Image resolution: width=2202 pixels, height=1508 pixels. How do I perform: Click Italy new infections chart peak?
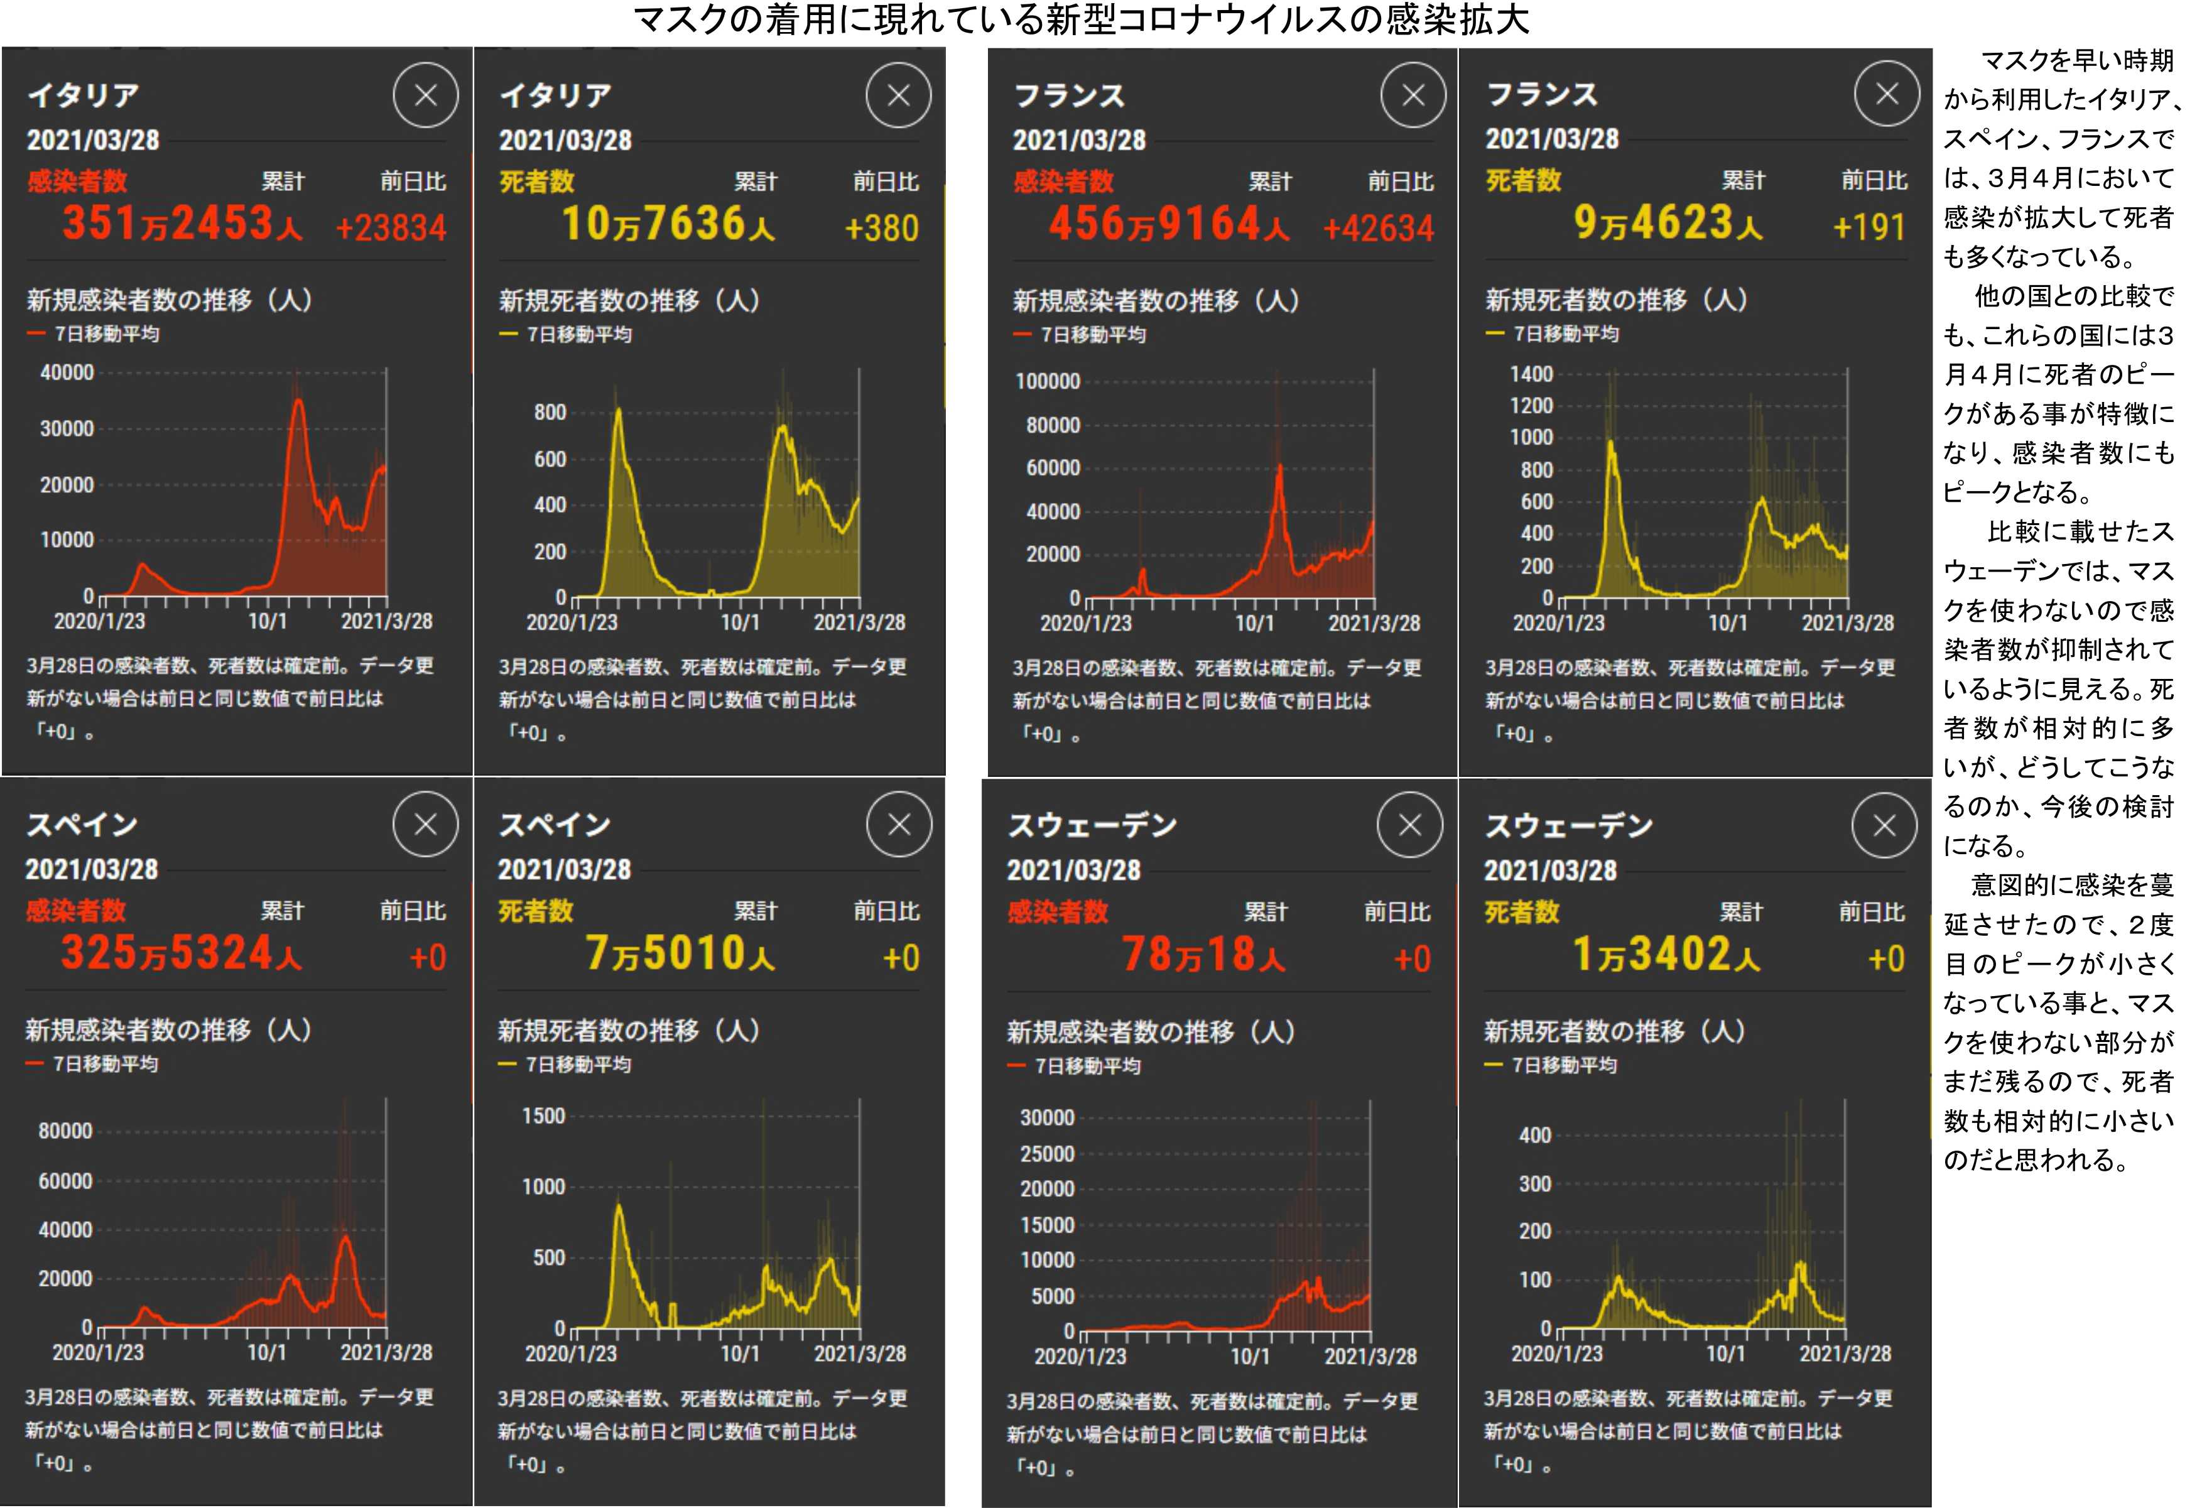point(298,401)
